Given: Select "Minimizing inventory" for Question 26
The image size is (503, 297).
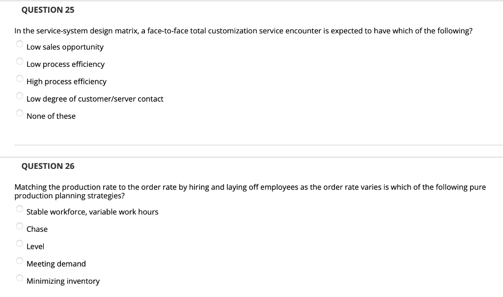Looking at the screenshot, I should pyautogui.click(x=20, y=277).
